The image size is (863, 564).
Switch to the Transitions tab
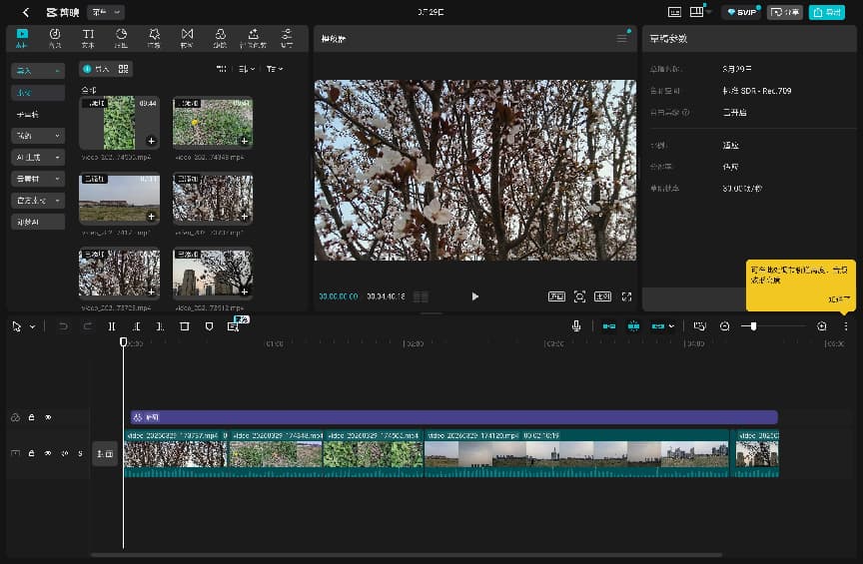point(187,38)
